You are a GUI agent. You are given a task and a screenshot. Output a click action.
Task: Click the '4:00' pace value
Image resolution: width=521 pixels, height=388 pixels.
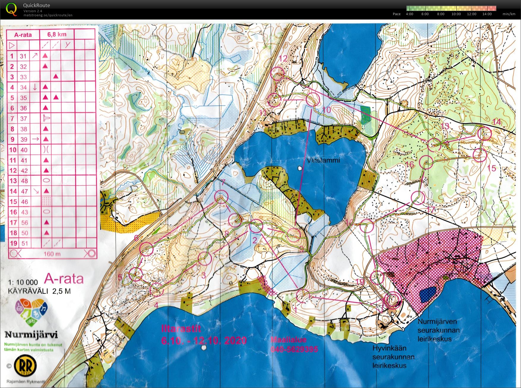pos(409,14)
